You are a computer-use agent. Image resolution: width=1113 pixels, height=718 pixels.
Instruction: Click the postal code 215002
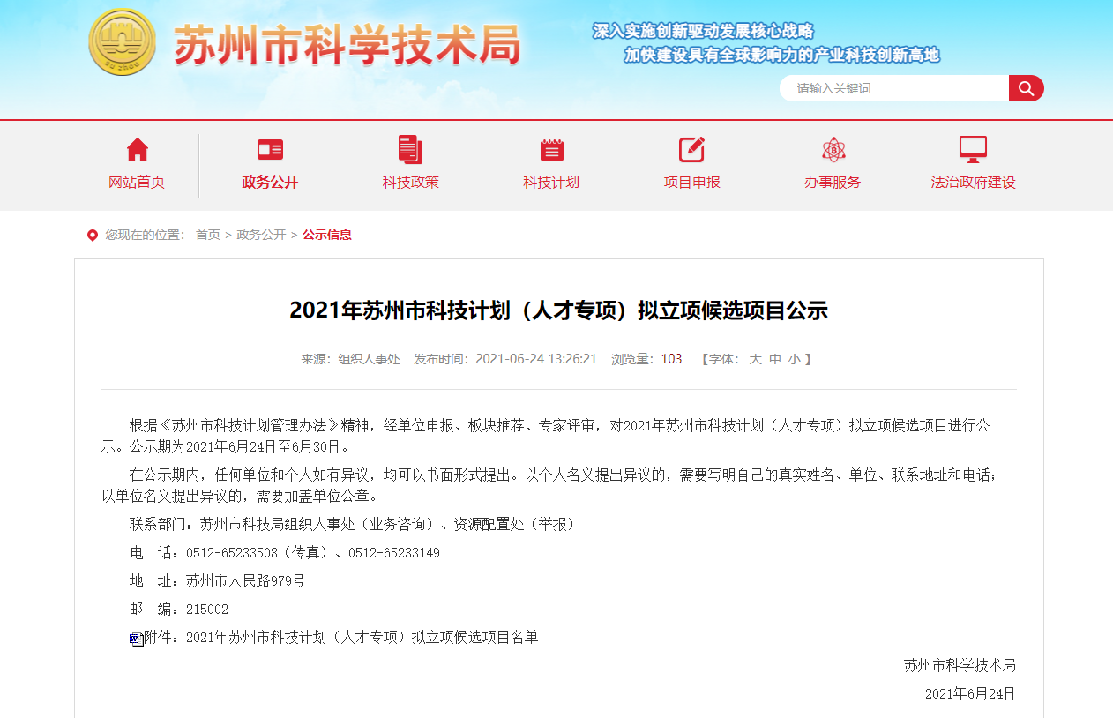click(207, 610)
